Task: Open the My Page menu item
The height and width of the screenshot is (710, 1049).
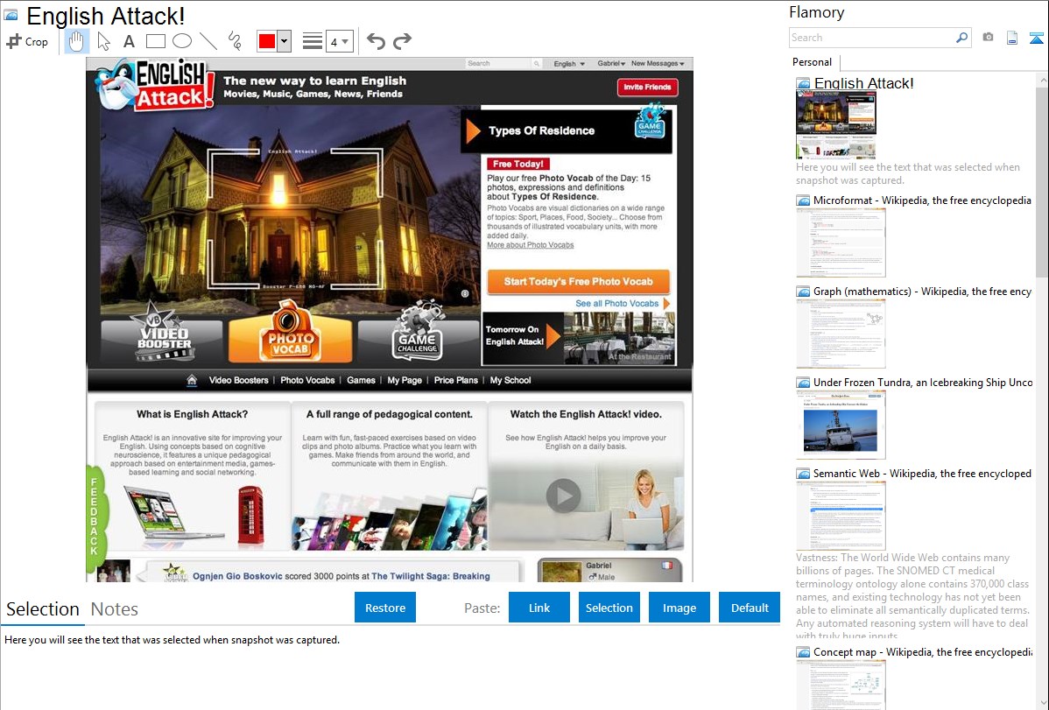Action: click(x=405, y=380)
